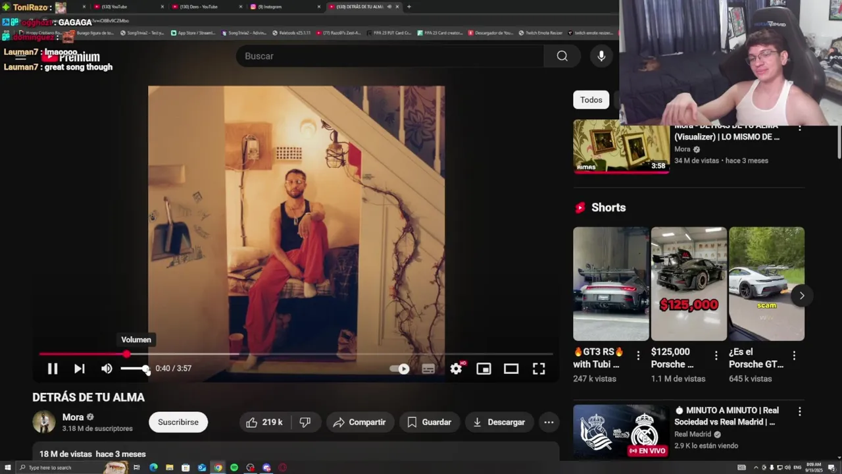This screenshot has height=474, width=842.
Task: Open the Windows Start menu
Action: coord(7,467)
